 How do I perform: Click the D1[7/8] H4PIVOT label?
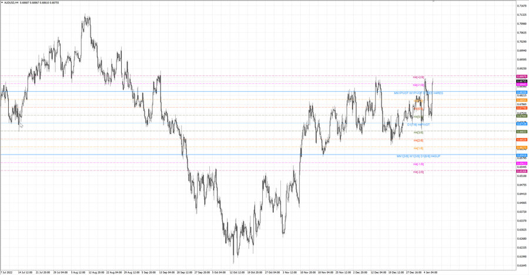[x=418, y=125]
